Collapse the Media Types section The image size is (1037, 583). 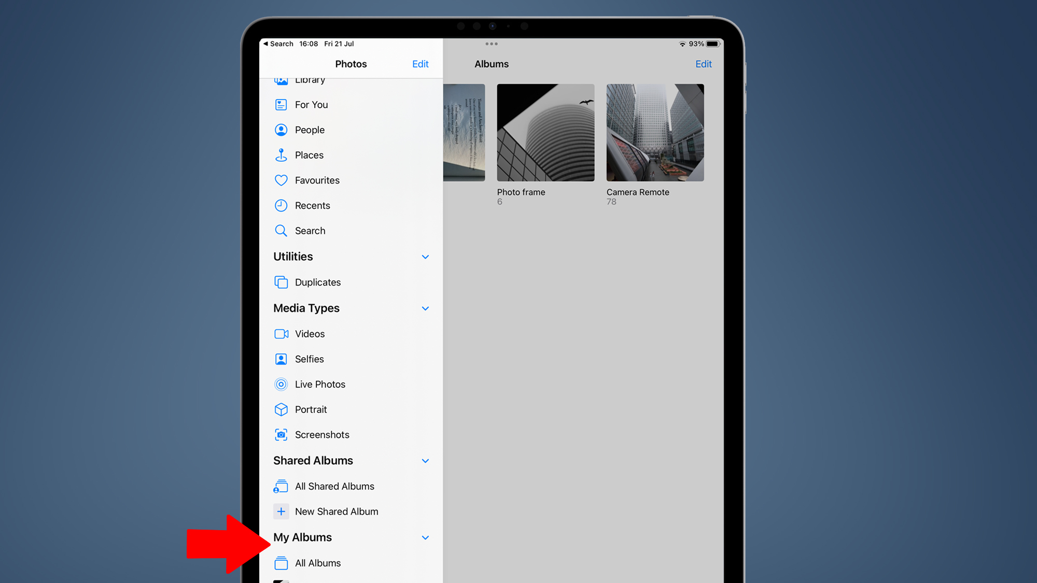[x=425, y=308]
